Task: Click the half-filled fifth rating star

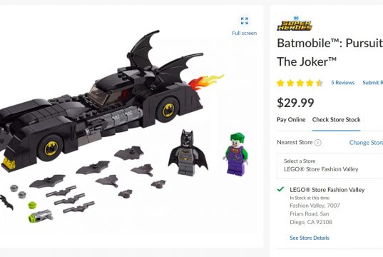Action: 320,83
